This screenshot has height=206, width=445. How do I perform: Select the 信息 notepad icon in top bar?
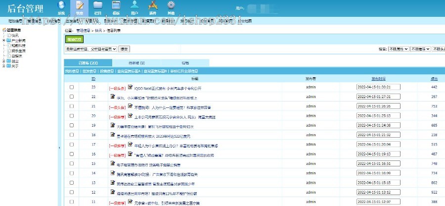pyautogui.click(x=80, y=5)
